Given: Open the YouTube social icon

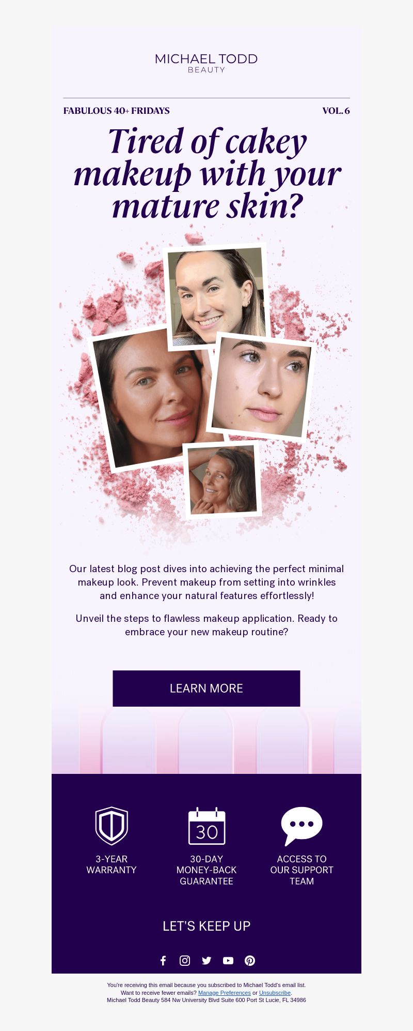Looking at the screenshot, I should tap(228, 961).
